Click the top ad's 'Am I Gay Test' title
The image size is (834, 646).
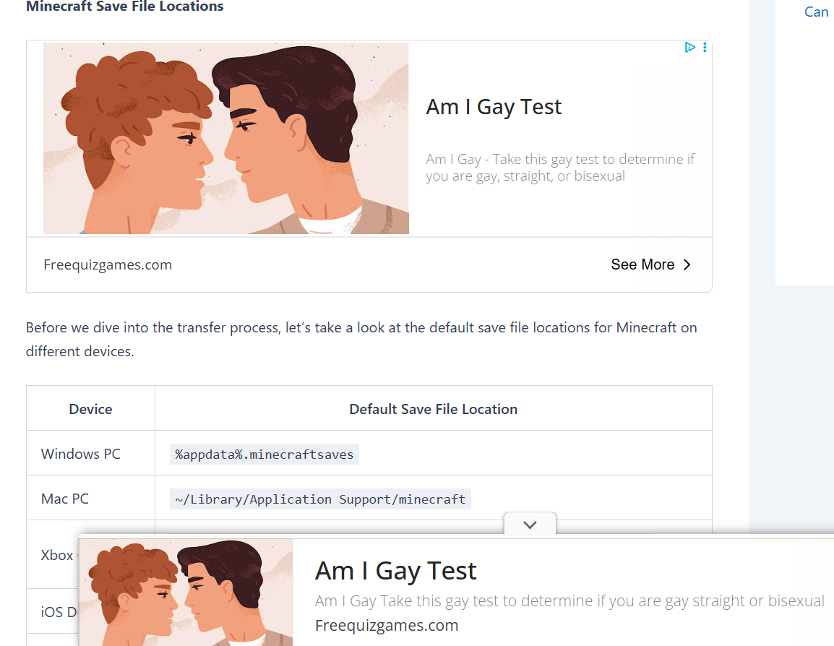coord(494,107)
